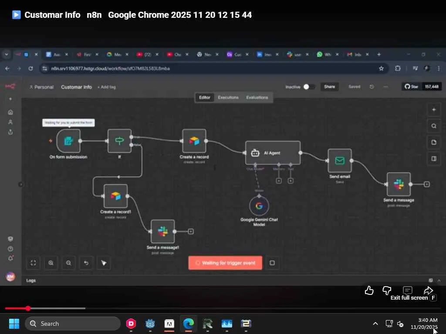Zoom in on the workflow canvas
The height and width of the screenshot is (334, 446).
51,263
